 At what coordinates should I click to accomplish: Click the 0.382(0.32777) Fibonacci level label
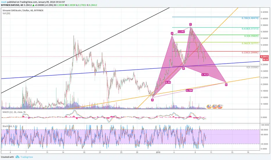pyautogui.click(x=250, y=43)
